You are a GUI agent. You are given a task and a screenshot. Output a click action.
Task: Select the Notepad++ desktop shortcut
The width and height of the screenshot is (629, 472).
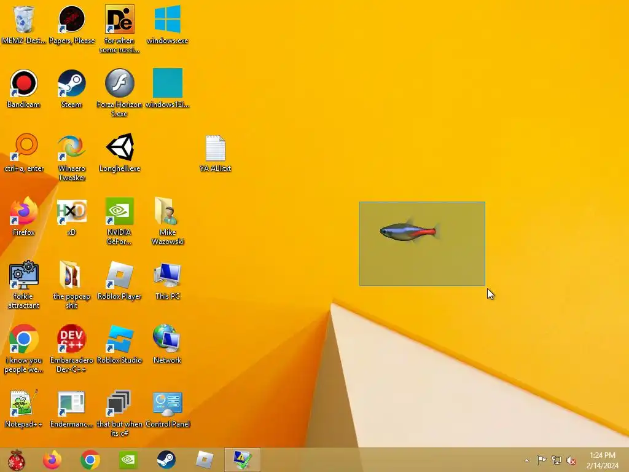pos(23,408)
